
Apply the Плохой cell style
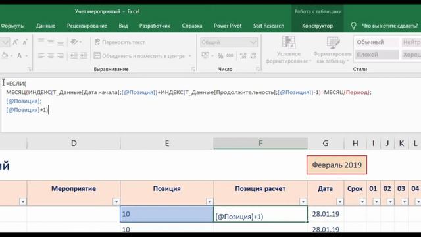(377, 55)
